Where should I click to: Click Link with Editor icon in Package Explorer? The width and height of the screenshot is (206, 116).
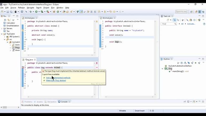[9, 20]
